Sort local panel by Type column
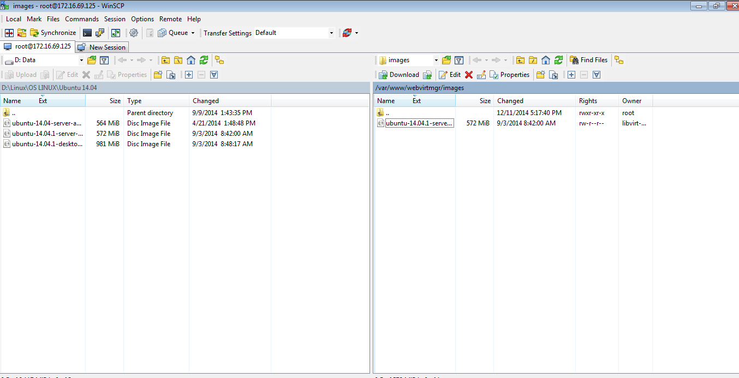The image size is (739, 378). tap(157, 101)
